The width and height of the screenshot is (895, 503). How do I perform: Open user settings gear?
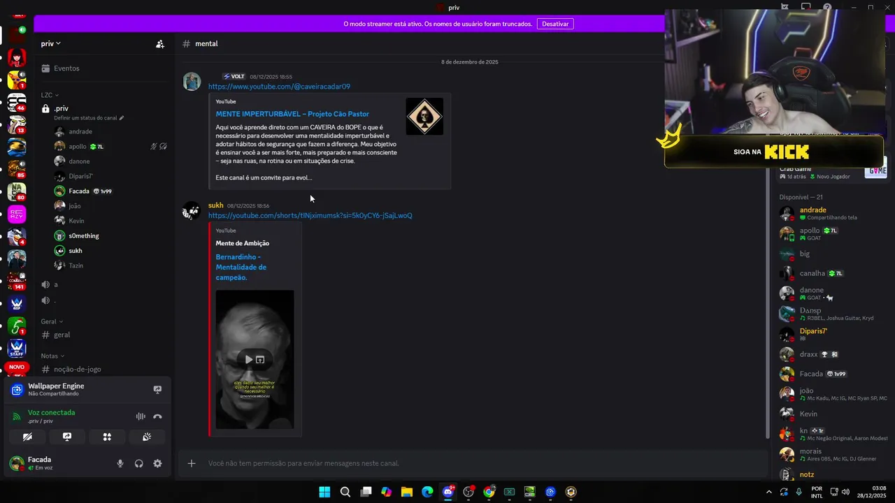(x=157, y=463)
